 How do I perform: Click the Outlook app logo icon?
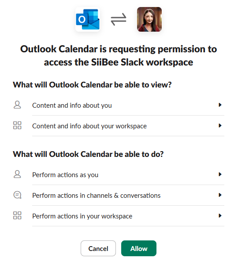click(88, 19)
